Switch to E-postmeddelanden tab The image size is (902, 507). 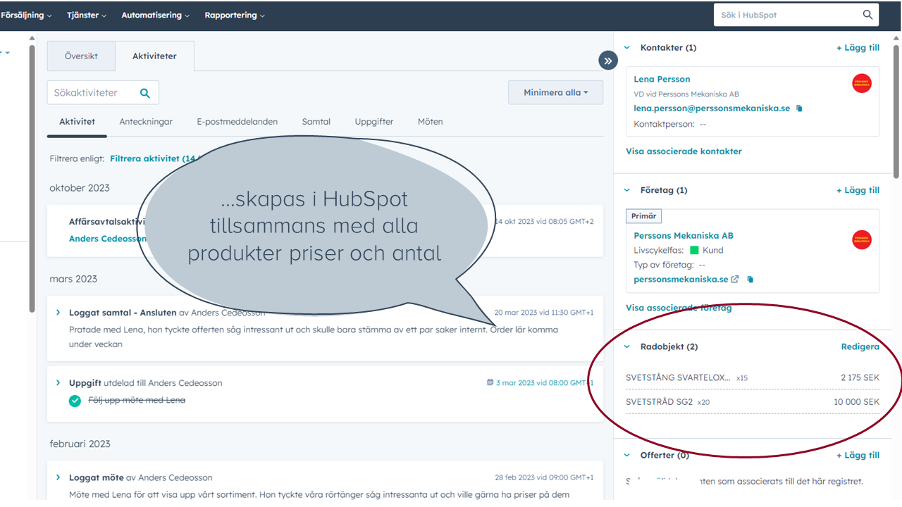click(237, 122)
